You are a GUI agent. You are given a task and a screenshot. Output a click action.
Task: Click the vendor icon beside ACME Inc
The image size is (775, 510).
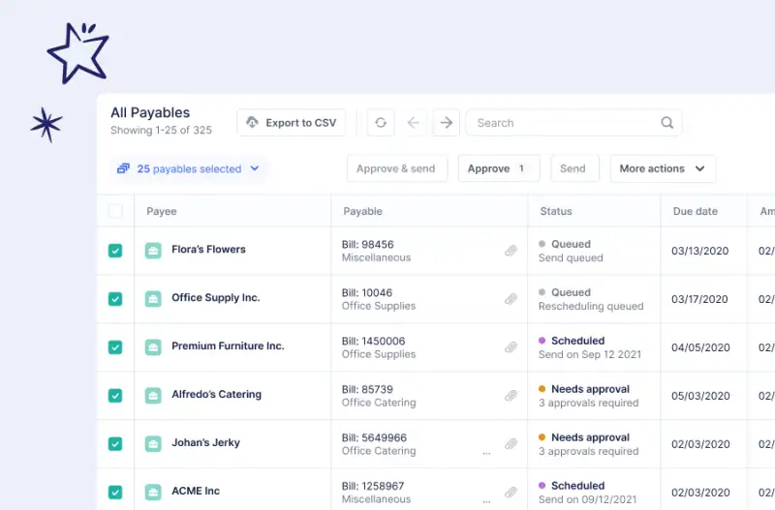(x=153, y=492)
